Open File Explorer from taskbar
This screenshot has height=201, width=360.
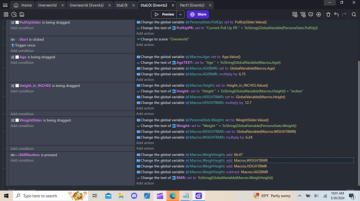121,196
